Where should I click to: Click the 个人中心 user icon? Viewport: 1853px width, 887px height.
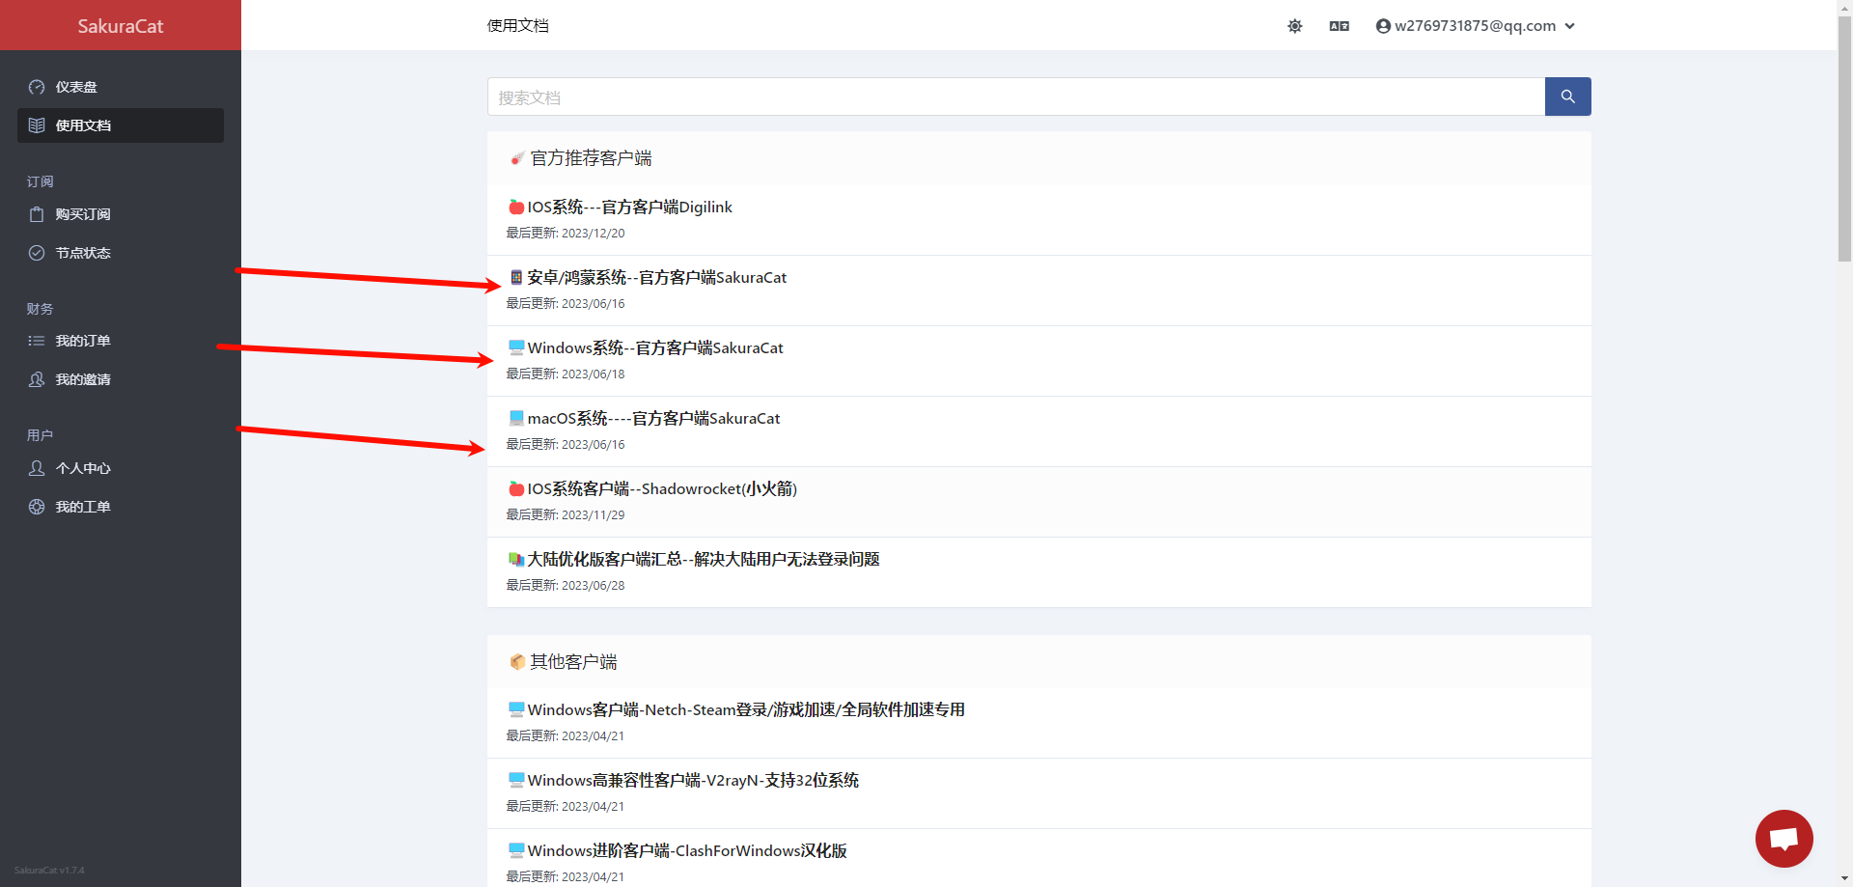pyautogui.click(x=37, y=468)
